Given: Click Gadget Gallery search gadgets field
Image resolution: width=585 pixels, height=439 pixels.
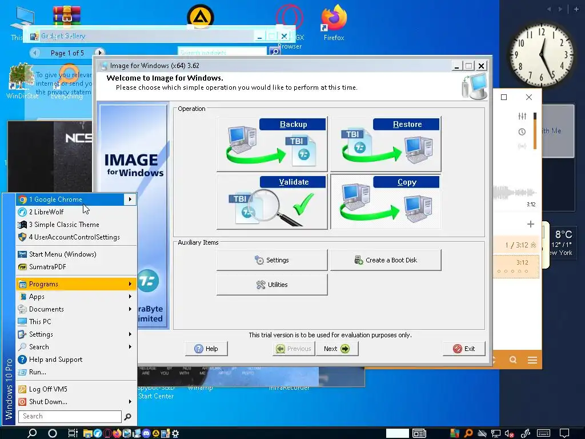Looking at the screenshot, I should pos(222,53).
